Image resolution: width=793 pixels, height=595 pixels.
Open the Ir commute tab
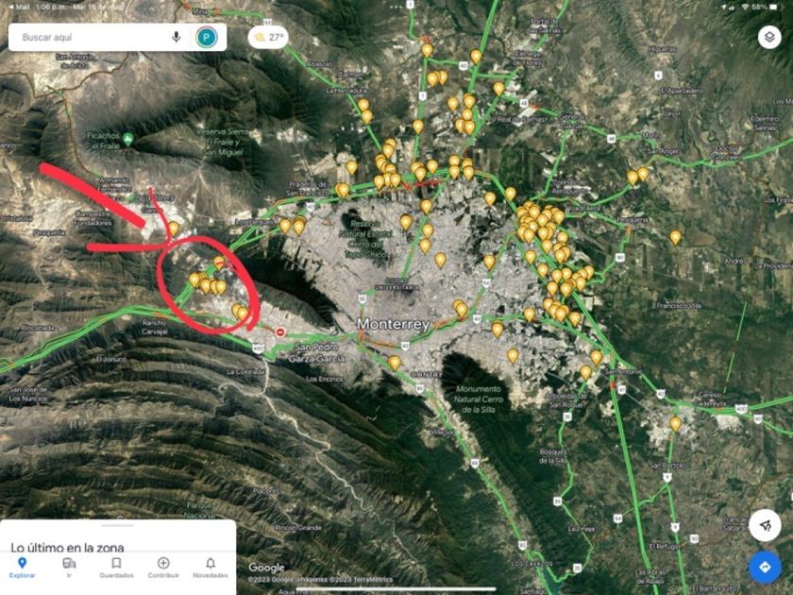(69, 568)
